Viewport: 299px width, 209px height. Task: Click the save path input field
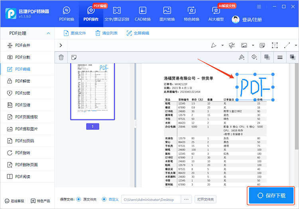click(151, 199)
